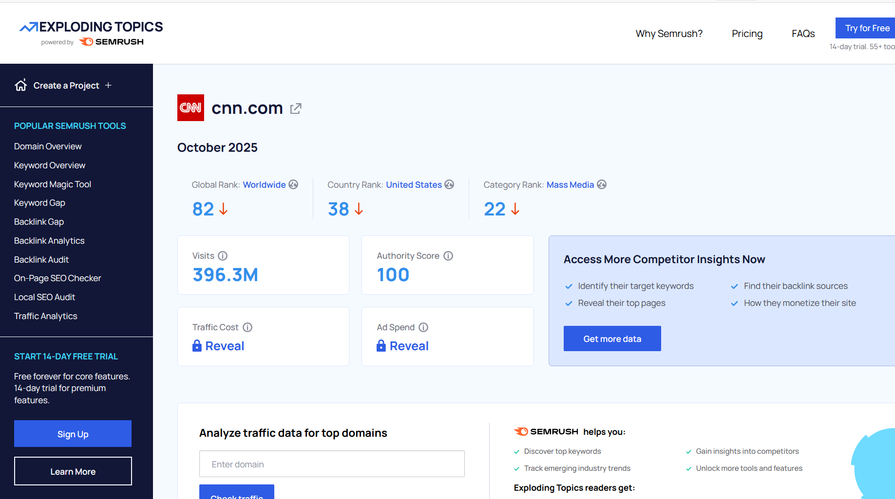Click 'Discover top keywords' text
Screen dimensions: 895x499
(562, 451)
